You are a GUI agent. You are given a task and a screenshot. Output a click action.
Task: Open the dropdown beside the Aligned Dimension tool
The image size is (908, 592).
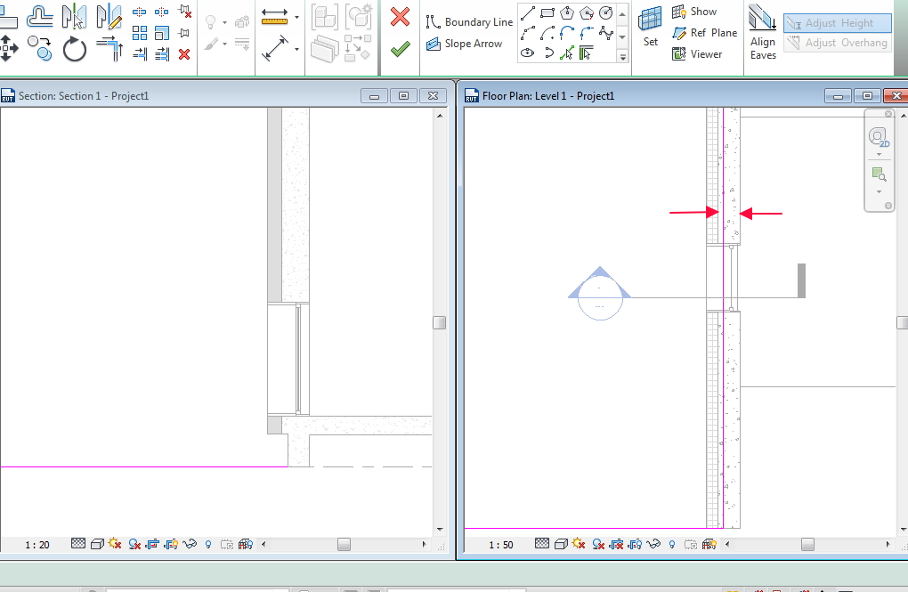click(x=296, y=49)
